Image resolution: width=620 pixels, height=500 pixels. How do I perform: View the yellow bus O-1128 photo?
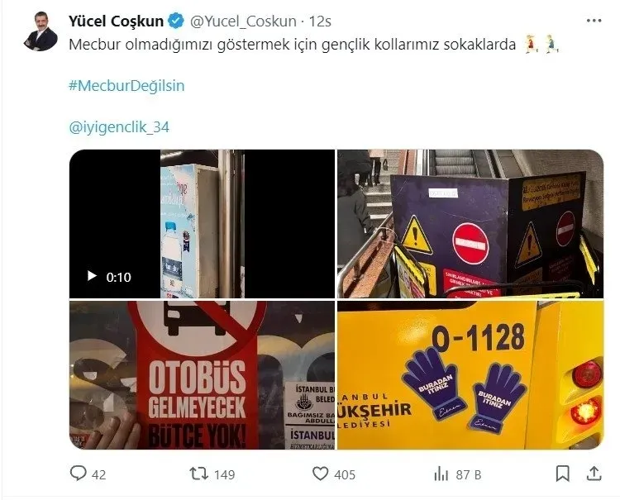pyautogui.click(x=470, y=375)
